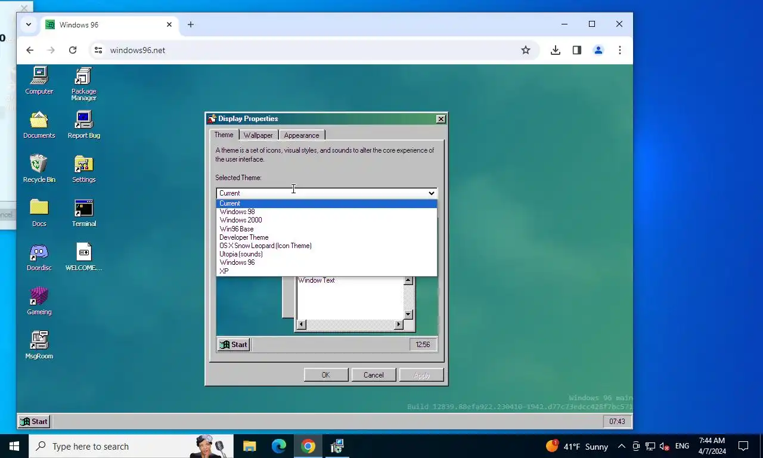Open the Report Bug icon

[x=84, y=125]
